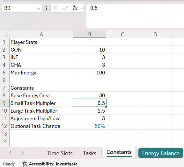The height and width of the screenshot is (167, 184).
Task: Click the Max Energy value 100
Action: tap(90, 73)
